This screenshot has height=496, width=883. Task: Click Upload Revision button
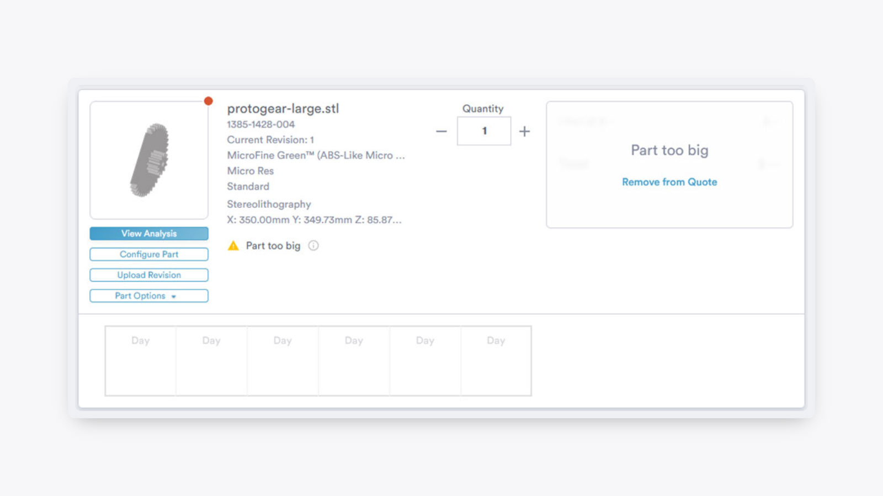[149, 275]
